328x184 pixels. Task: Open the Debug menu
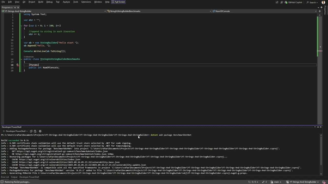click(49, 2)
